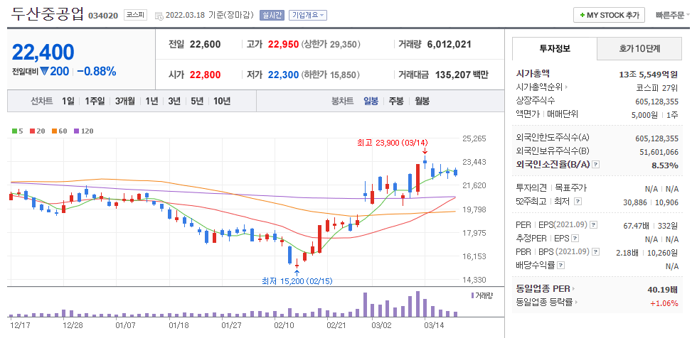Image resolution: width=697 pixels, height=338 pixels.
Task: Click the 전일 value 22,600
Action: (x=205, y=44)
